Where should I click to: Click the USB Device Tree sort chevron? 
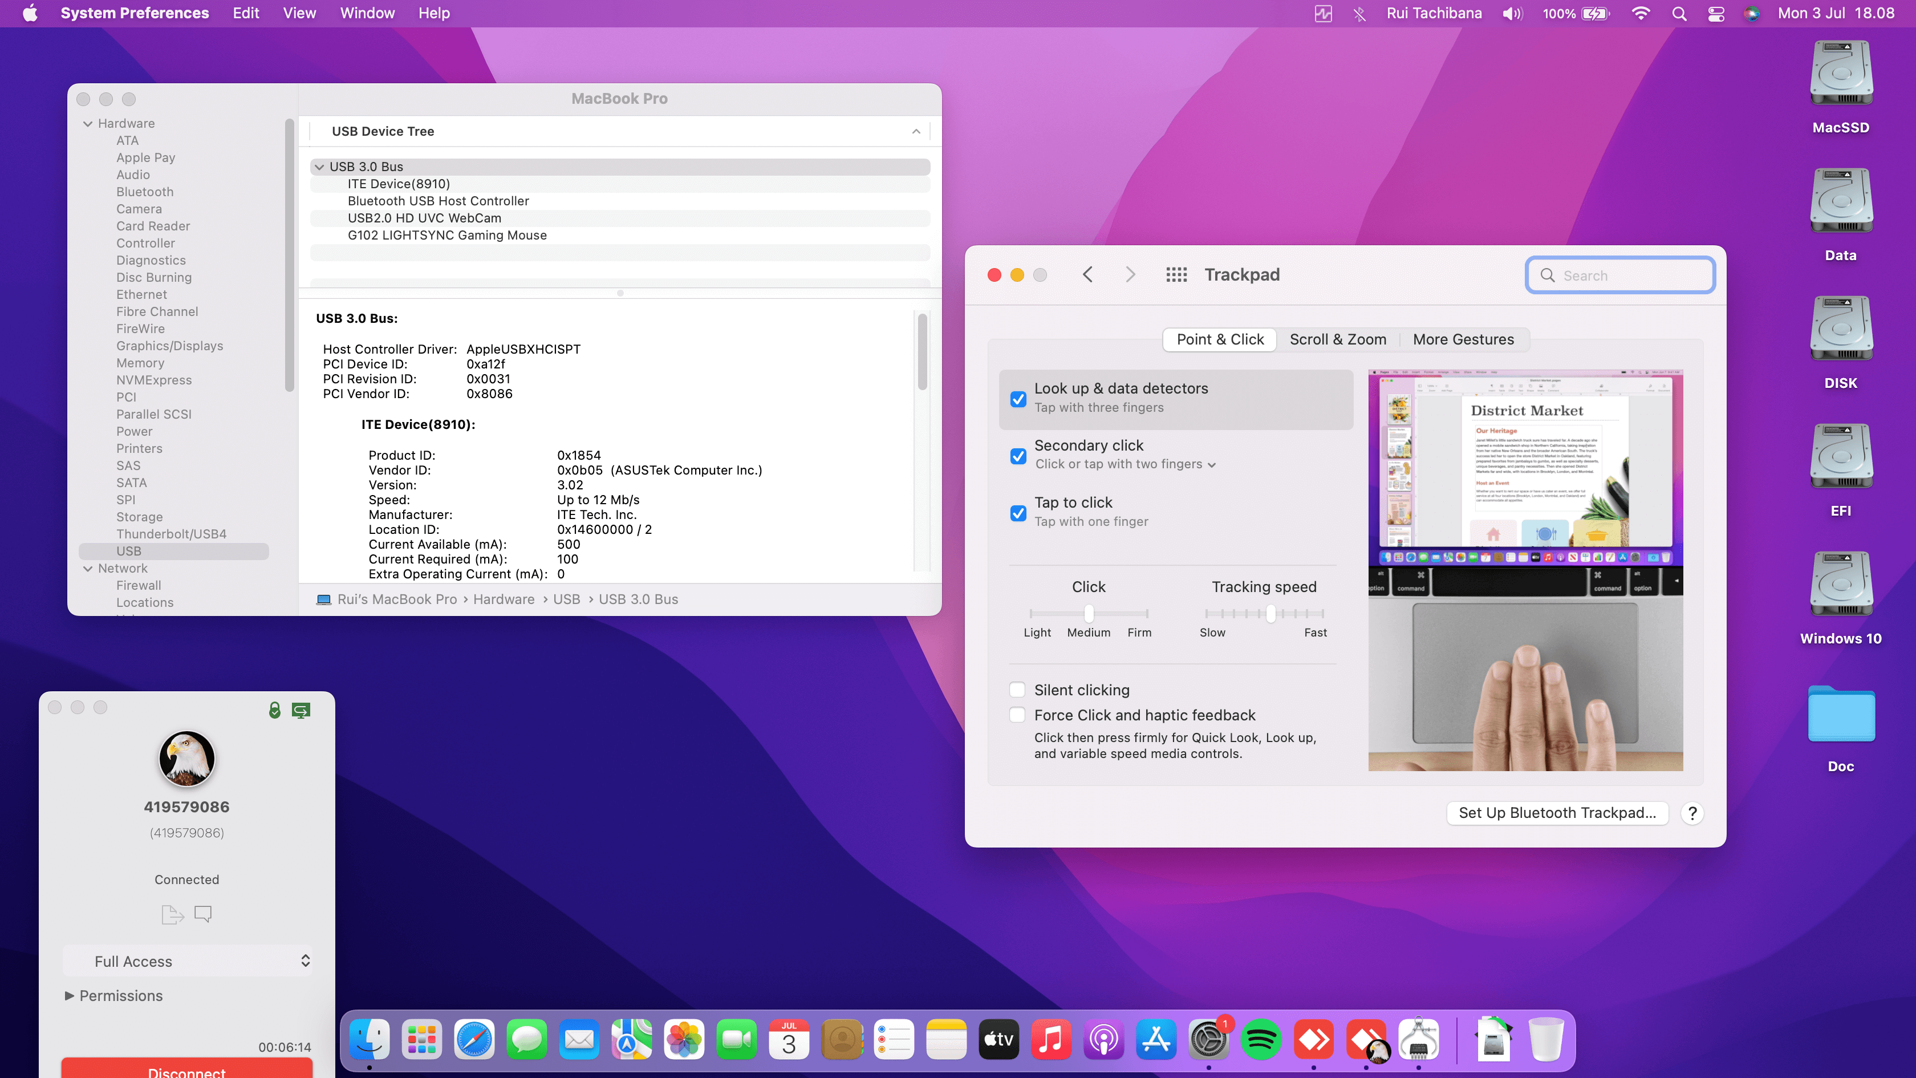point(916,132)
